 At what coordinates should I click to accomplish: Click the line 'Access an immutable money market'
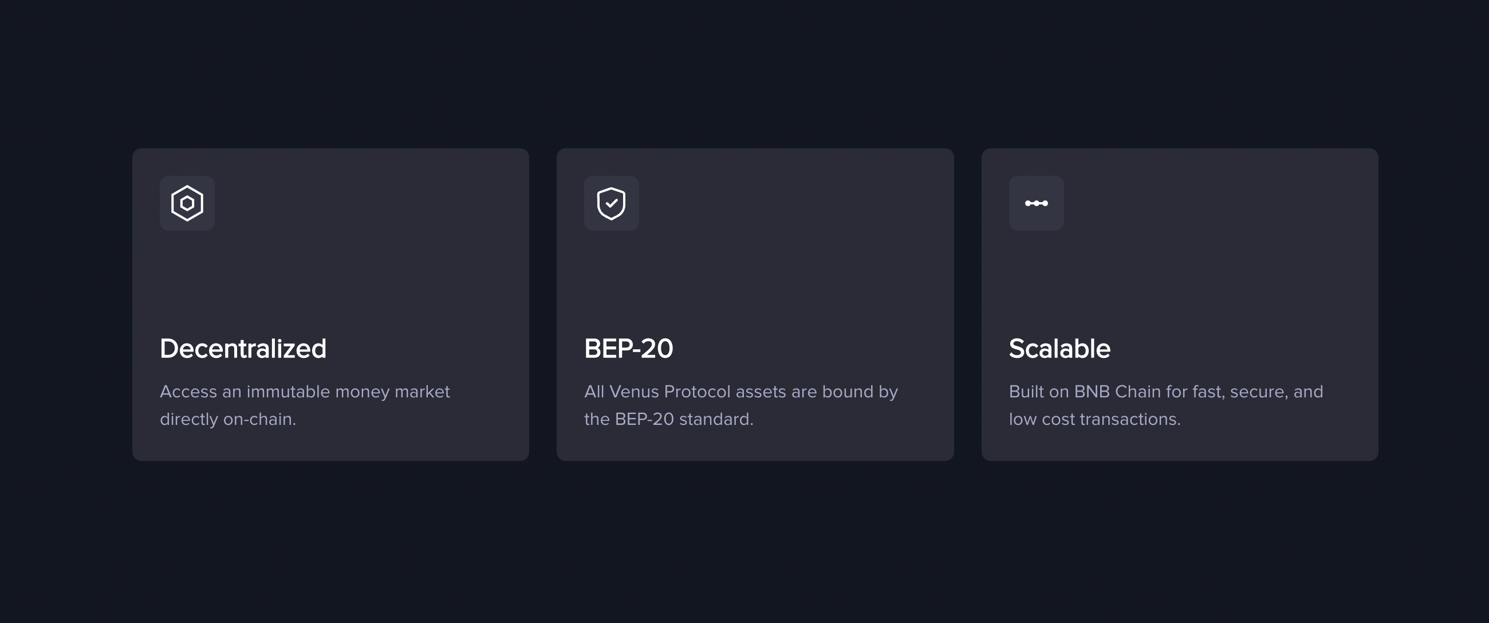click(305, 392)
